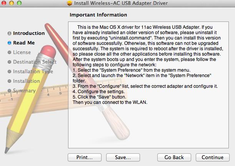
Task: Click the Destination Select step label
Action: [x=35, y=62]
